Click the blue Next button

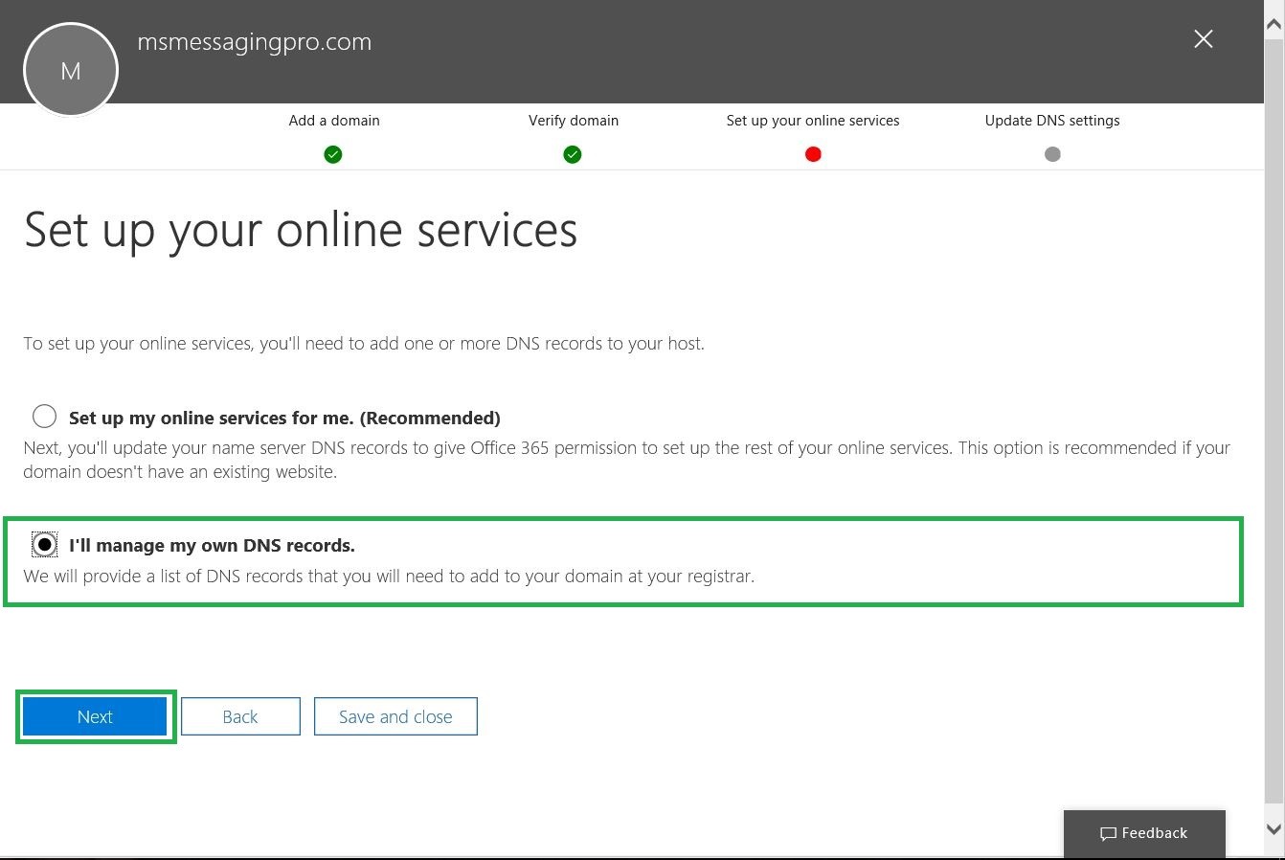(x=95, y=716)
